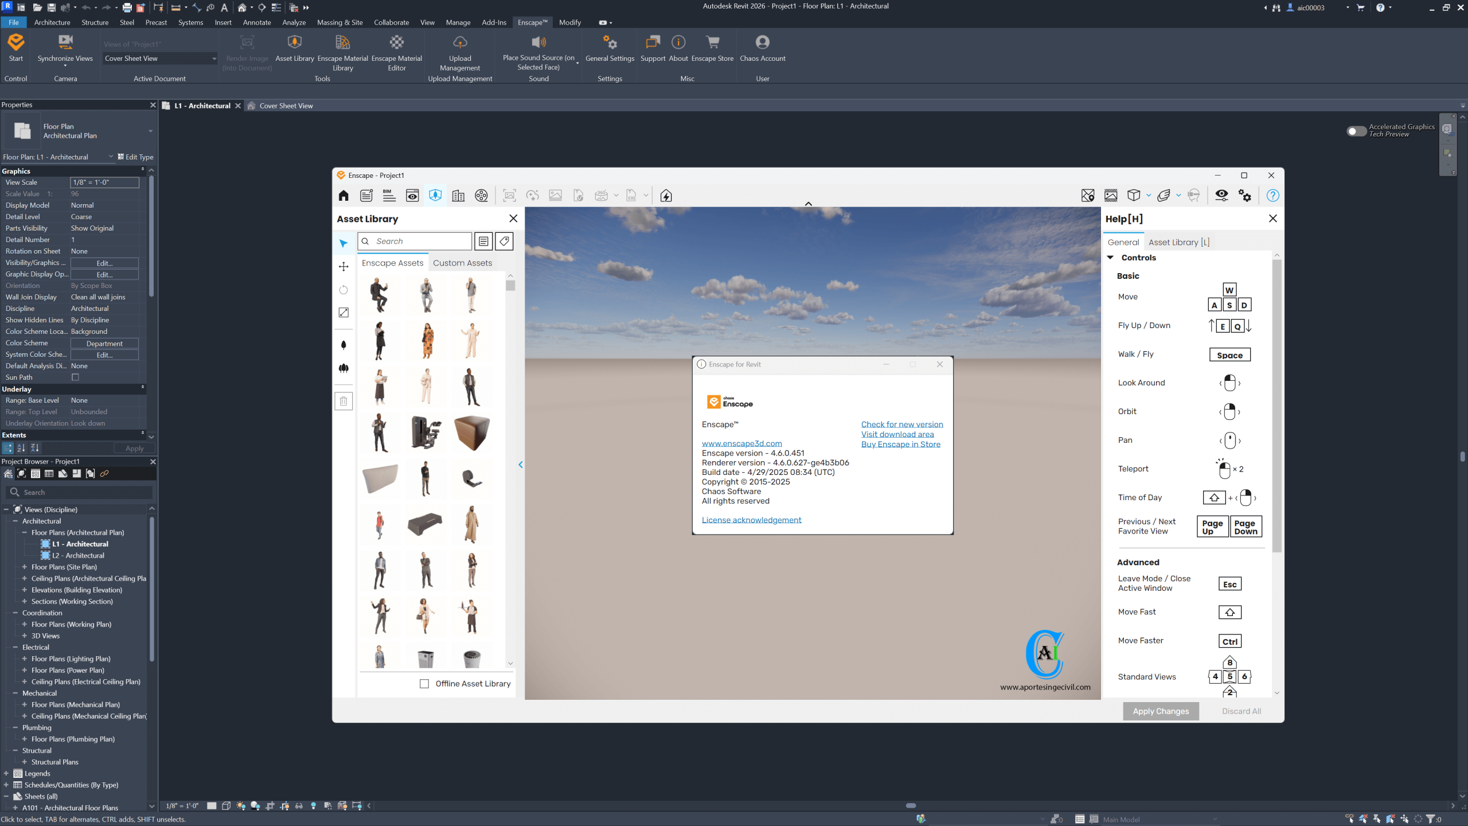Screen dimensions: 1468x826
Task: Switch to the Custom Assets tab
Action: (462, 263)
